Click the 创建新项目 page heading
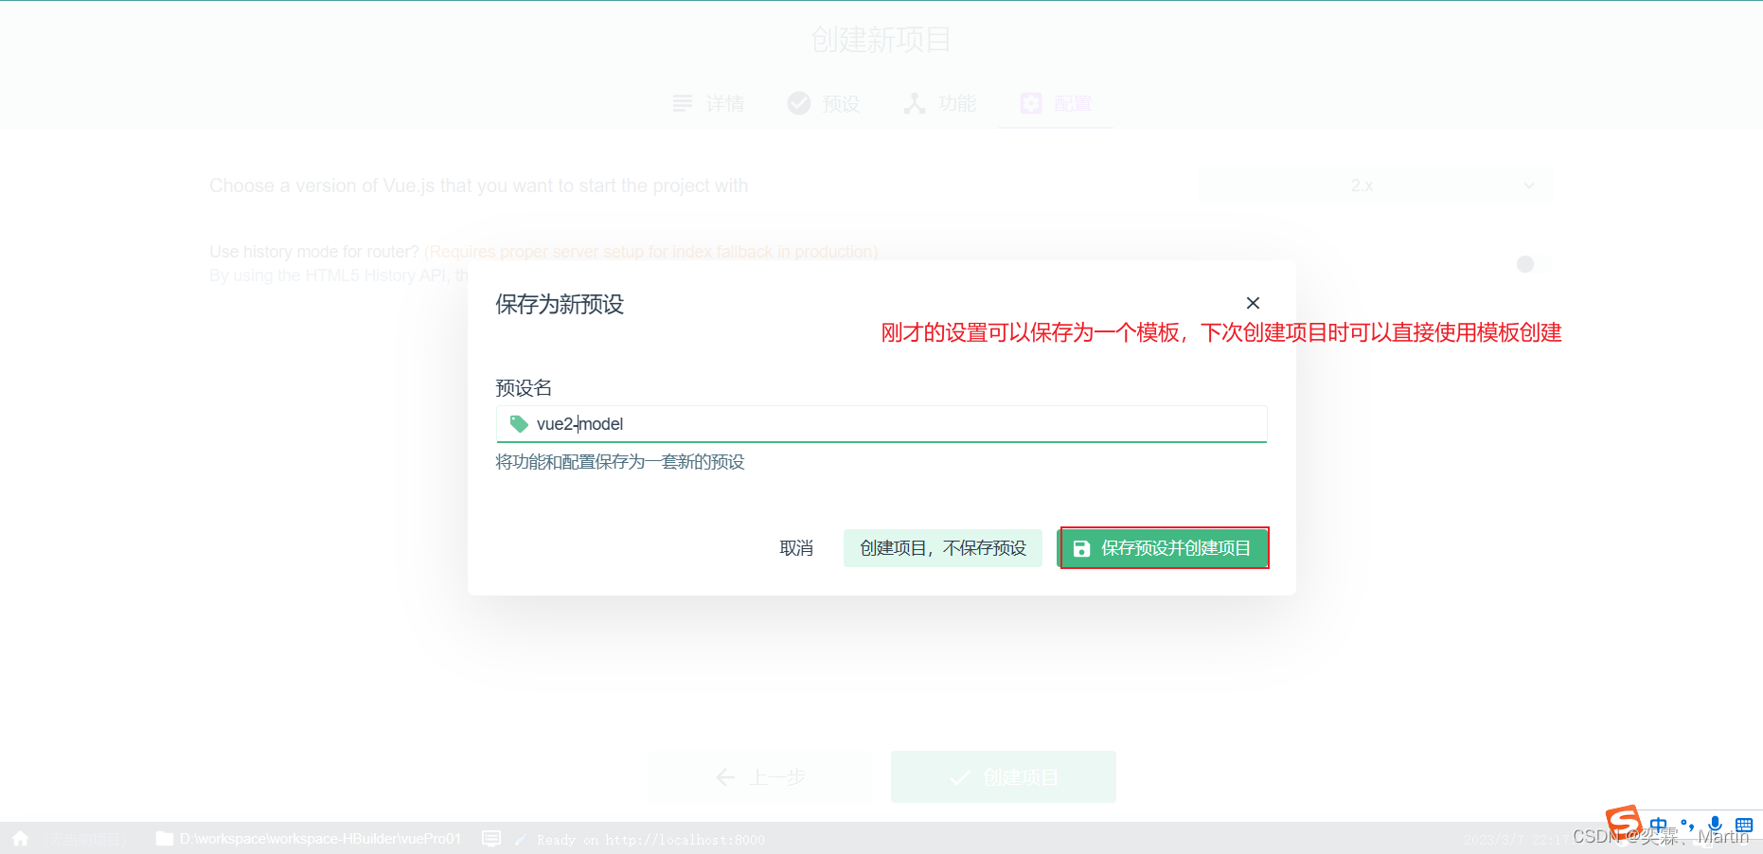This screenshot has width=1763, height=854. pos(881,40)
